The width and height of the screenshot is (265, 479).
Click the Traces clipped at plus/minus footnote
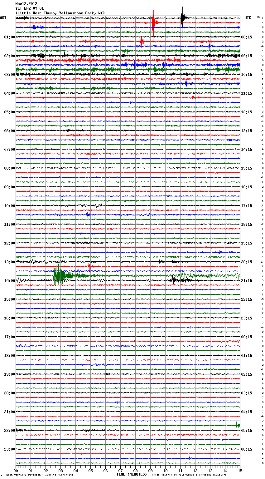click(188, 475)
